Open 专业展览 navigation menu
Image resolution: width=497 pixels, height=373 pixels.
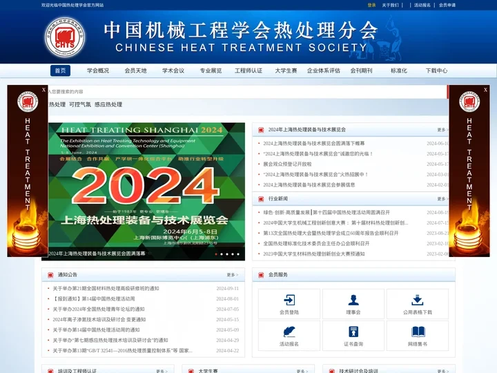click(x=211, y=70)
